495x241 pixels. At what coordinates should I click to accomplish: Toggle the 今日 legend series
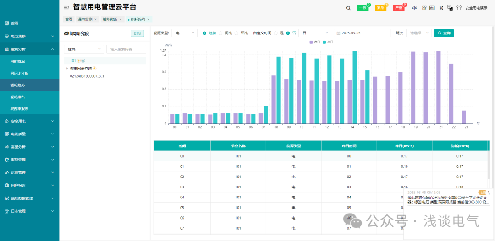(x=328, y=42)
